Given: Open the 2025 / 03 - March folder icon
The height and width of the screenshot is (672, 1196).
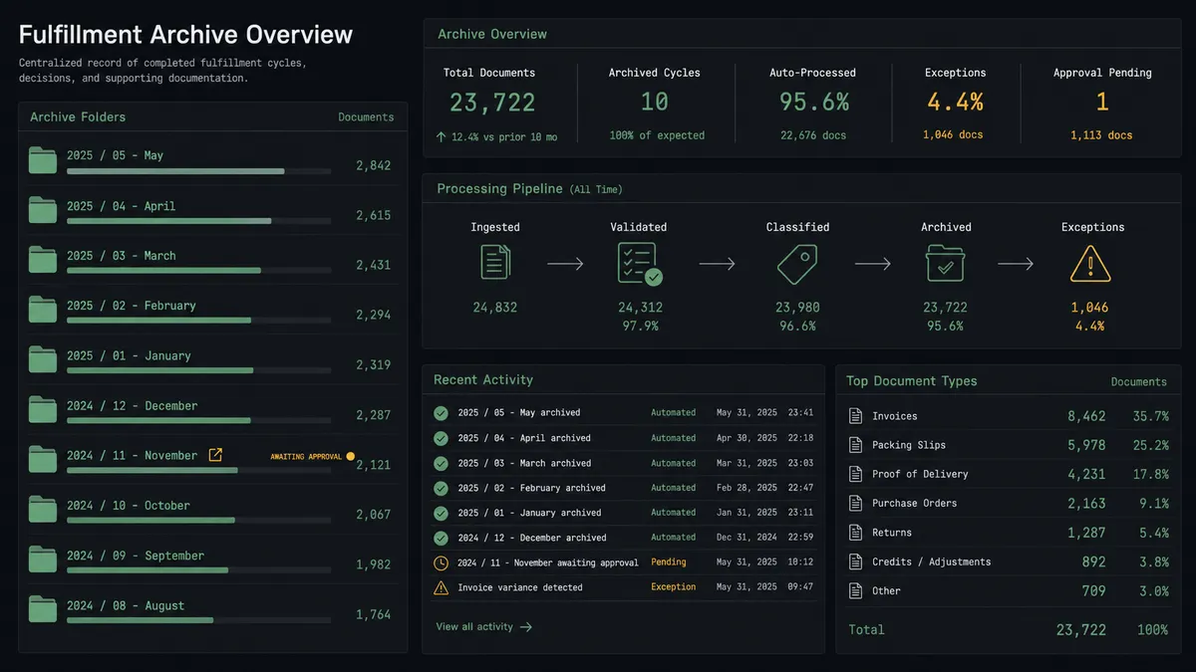Looking at the screenshot, I should click(x=43, y=260).
